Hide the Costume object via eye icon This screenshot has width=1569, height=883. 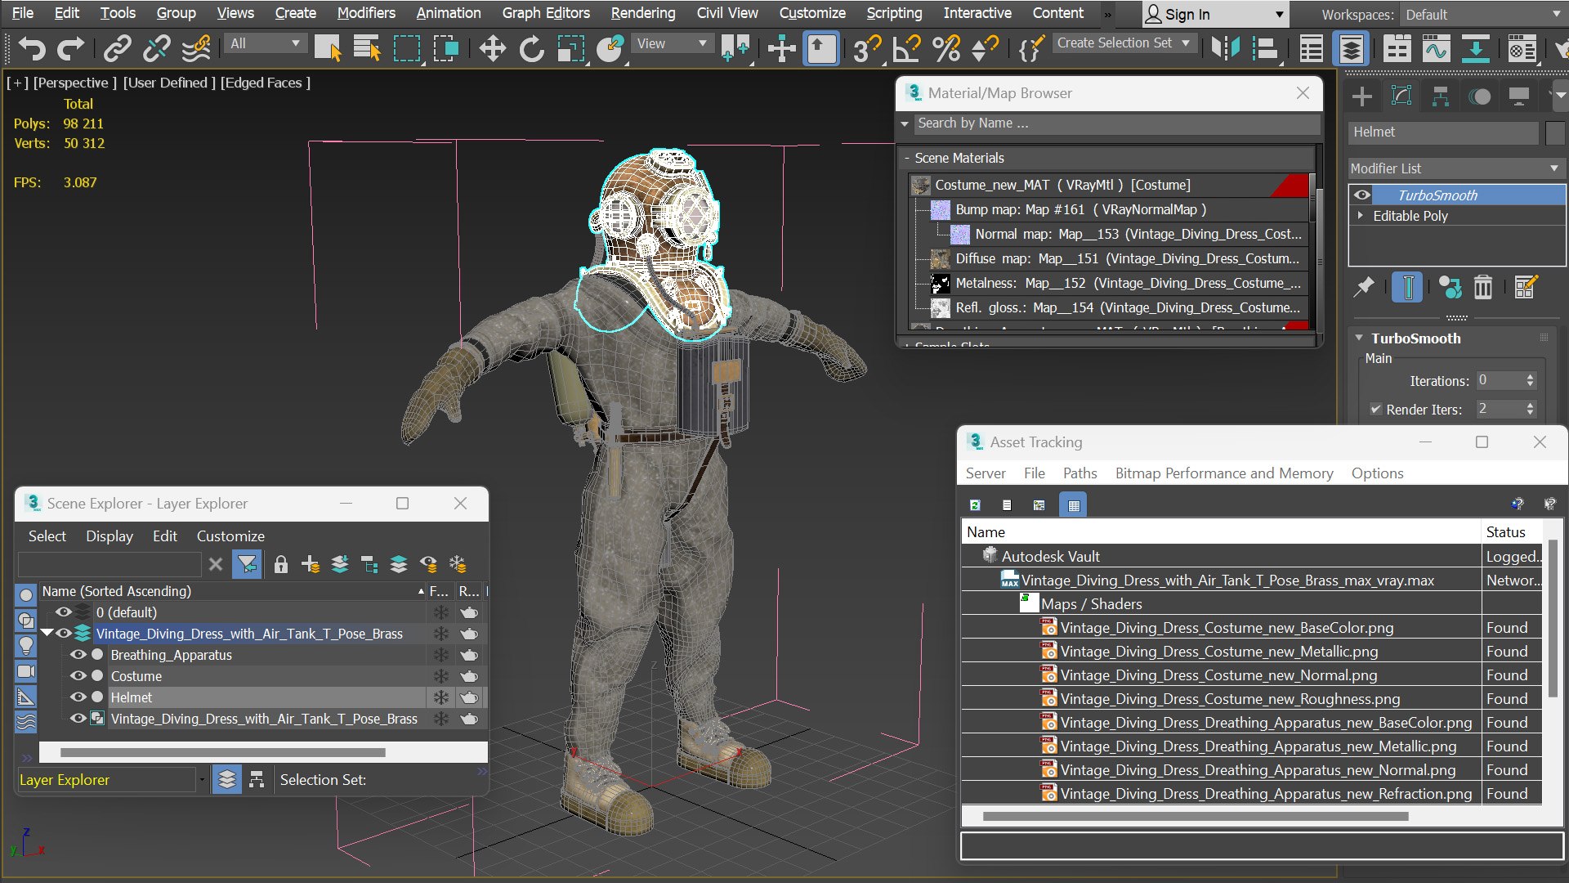(x=78, y=676)
